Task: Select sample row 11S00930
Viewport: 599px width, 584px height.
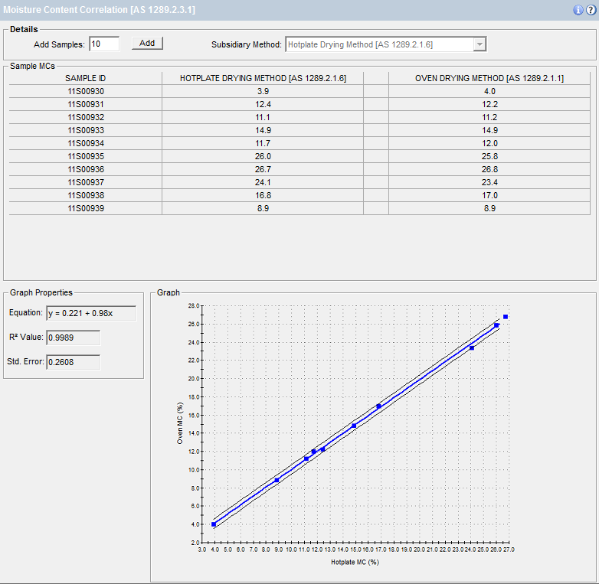Action: tap(86, 91)
